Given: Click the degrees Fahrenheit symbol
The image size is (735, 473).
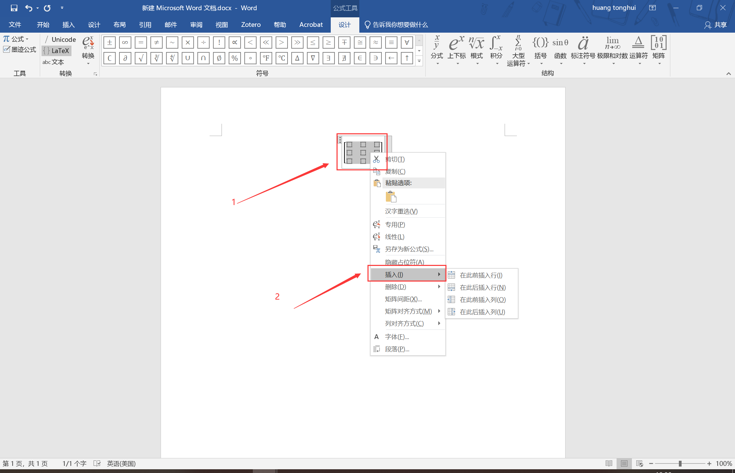Looking at the screenshot, I should tap(266, 58).
